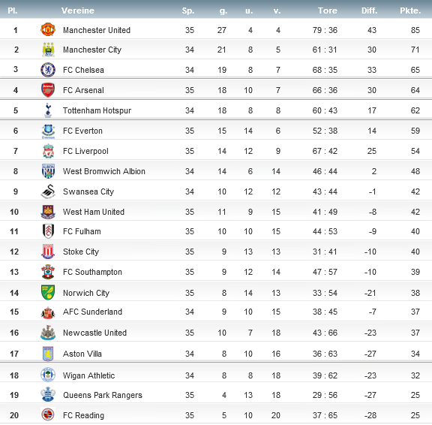The height and width of the screenshot is (425, 432).
Task: Open the Aston Villa team link
Action: pos(82,354)
